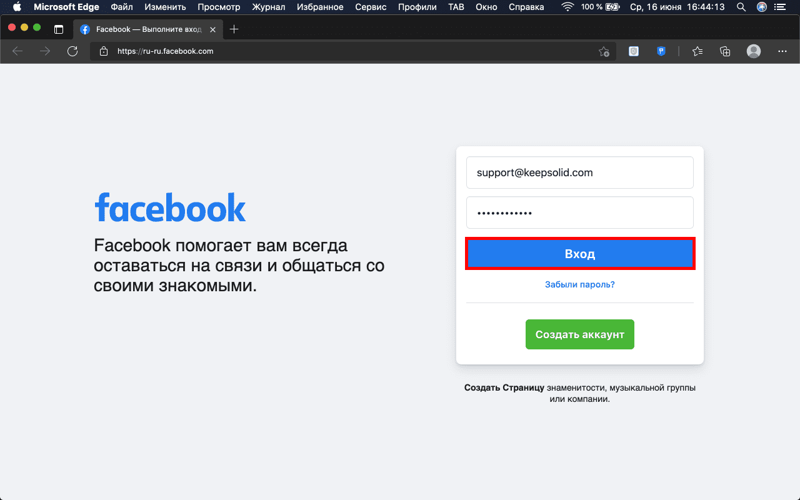View site info via the lock icon
The image size is (800, 500).
point(104,51)
